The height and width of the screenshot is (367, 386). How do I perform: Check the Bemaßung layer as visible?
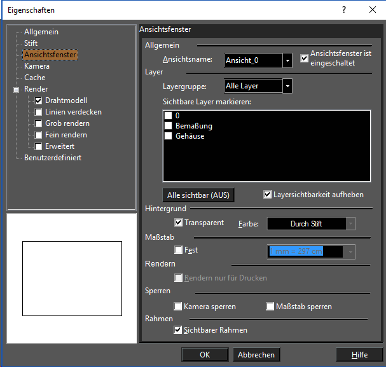168,126
